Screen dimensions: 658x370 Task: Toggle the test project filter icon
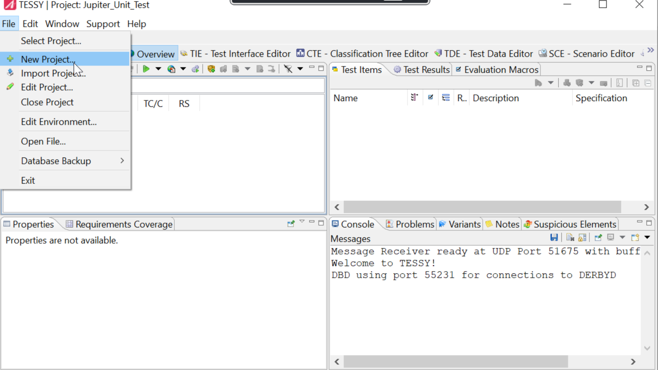288,69
